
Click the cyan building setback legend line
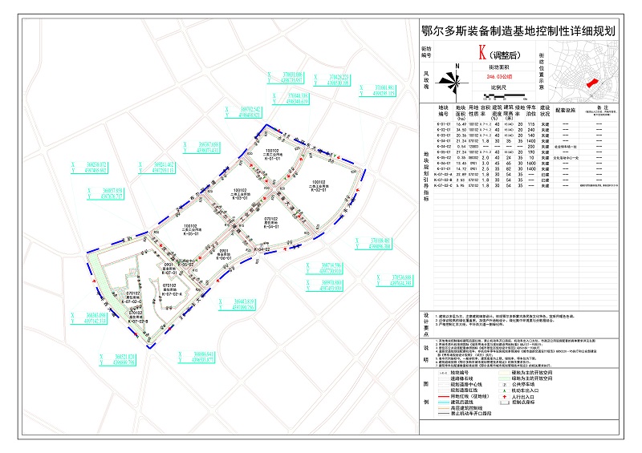[x=444, y=402]
